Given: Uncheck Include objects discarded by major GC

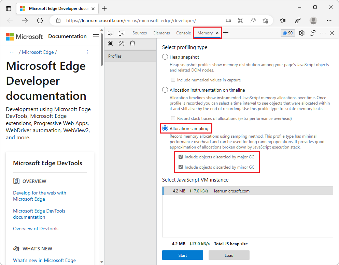Looking at the screenshot, I should click(181, 157).
